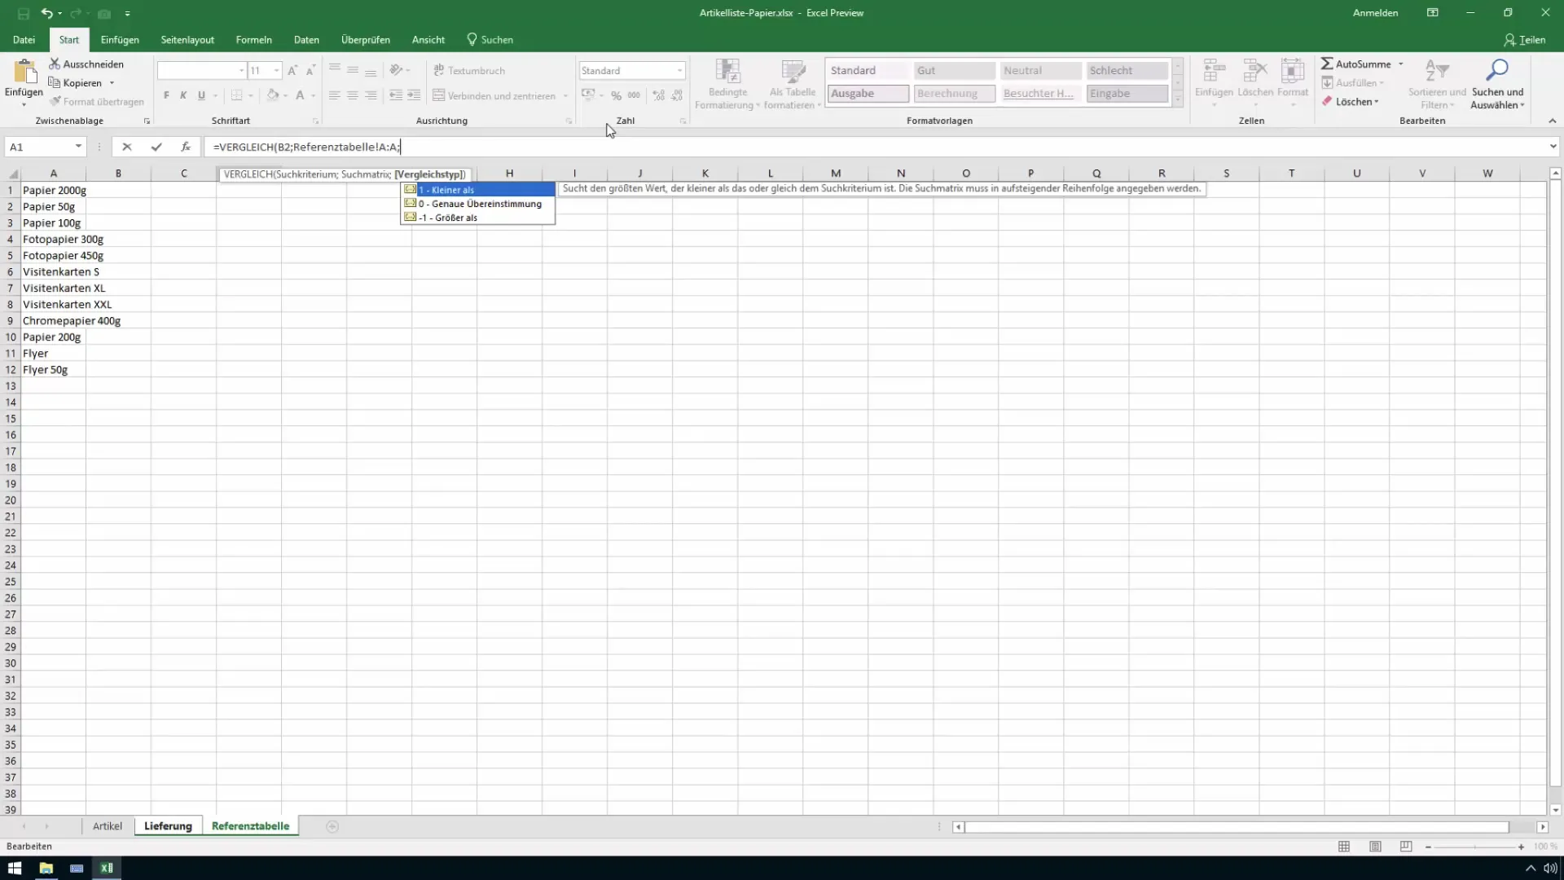Click the Excel taskbar icon in taskbar
1564x880 pixels.
(105, 868)
